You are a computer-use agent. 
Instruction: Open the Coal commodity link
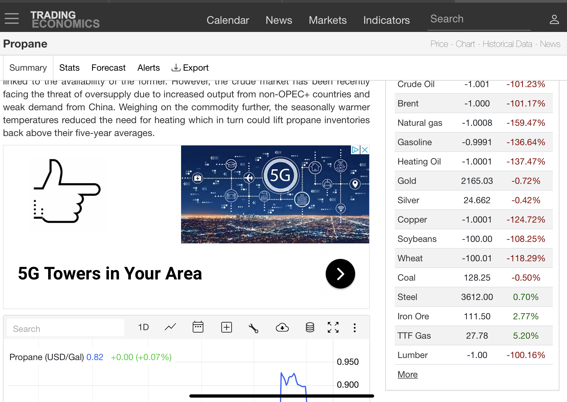coord(406,278)
